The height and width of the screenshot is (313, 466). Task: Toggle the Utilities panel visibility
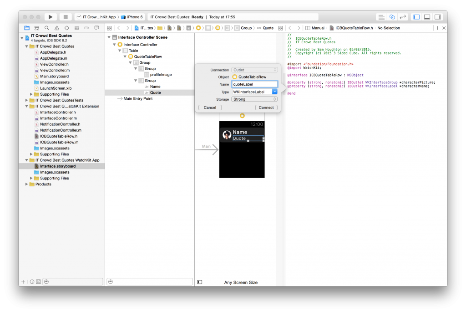(437, 16)
